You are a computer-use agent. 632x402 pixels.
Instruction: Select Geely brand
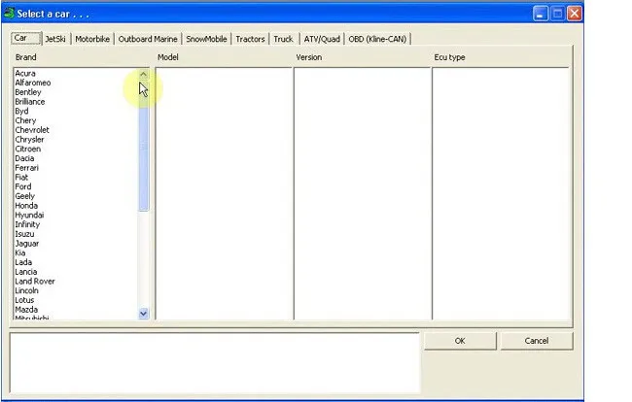(x=25, y=196)
